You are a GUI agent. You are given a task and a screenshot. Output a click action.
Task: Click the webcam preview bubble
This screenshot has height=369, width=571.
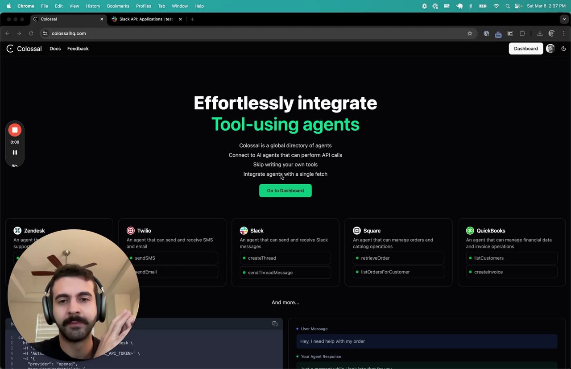74,295
